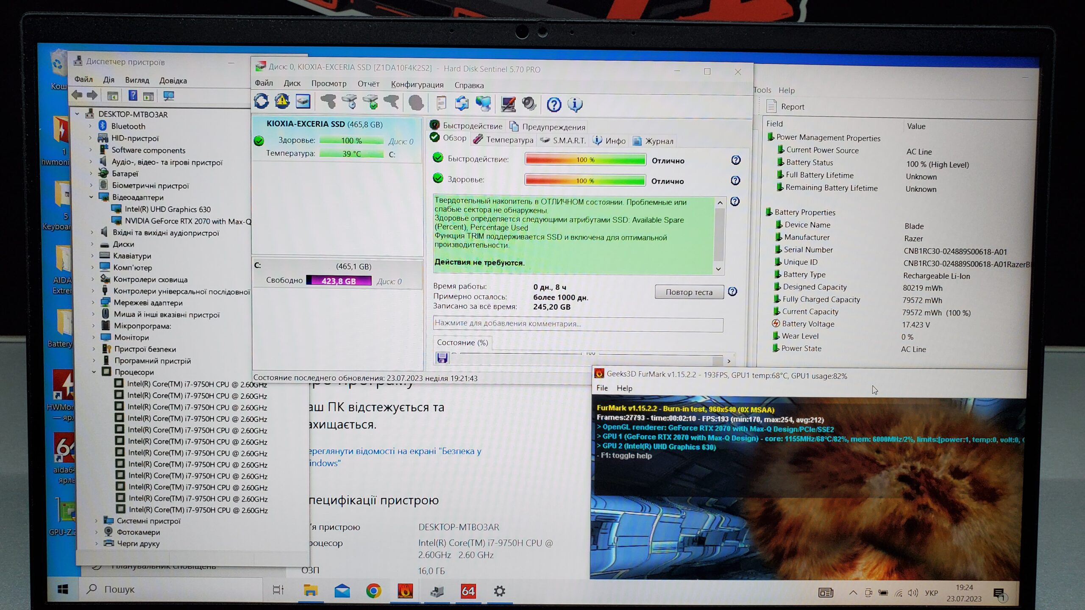The image size is (1085, 610).
Task: Expand the Диски device category
Action: (x=92, y=244)
